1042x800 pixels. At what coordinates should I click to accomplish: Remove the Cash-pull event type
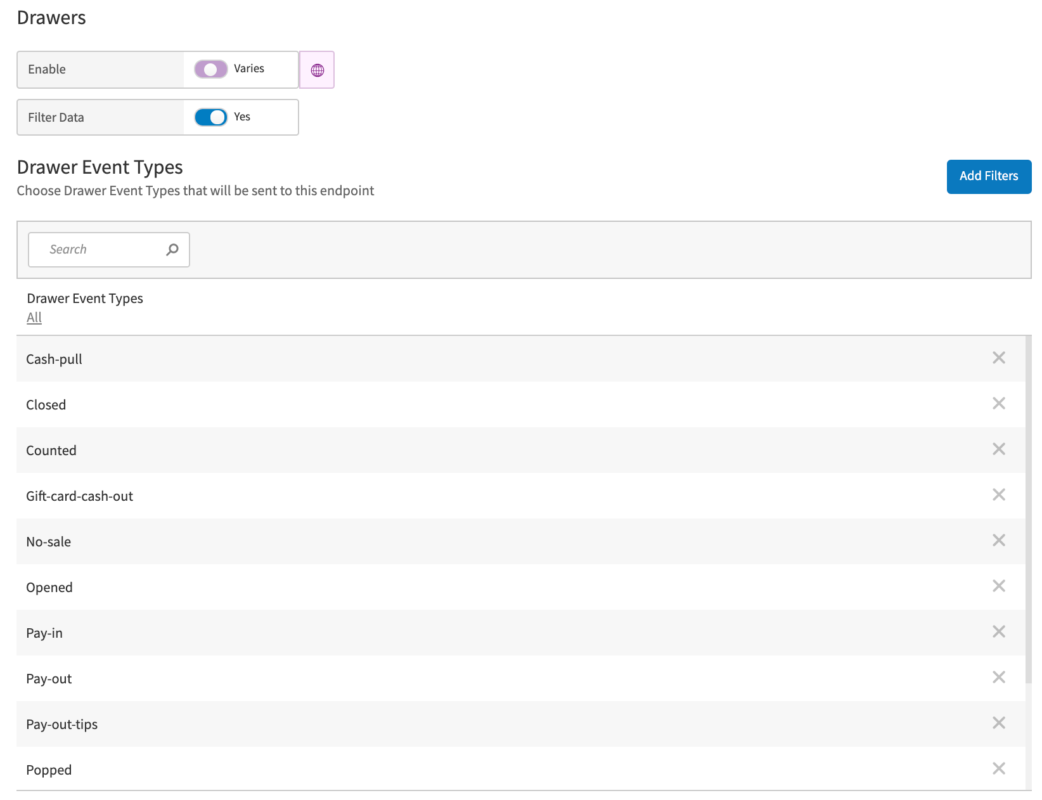[998, 358]
